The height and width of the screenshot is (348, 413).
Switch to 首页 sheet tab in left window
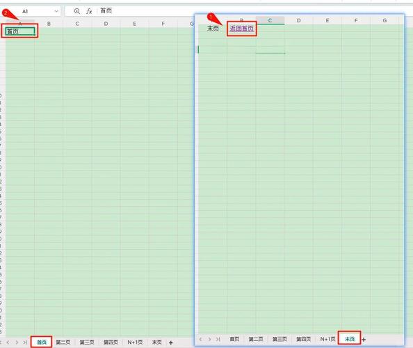pos(42,342)
